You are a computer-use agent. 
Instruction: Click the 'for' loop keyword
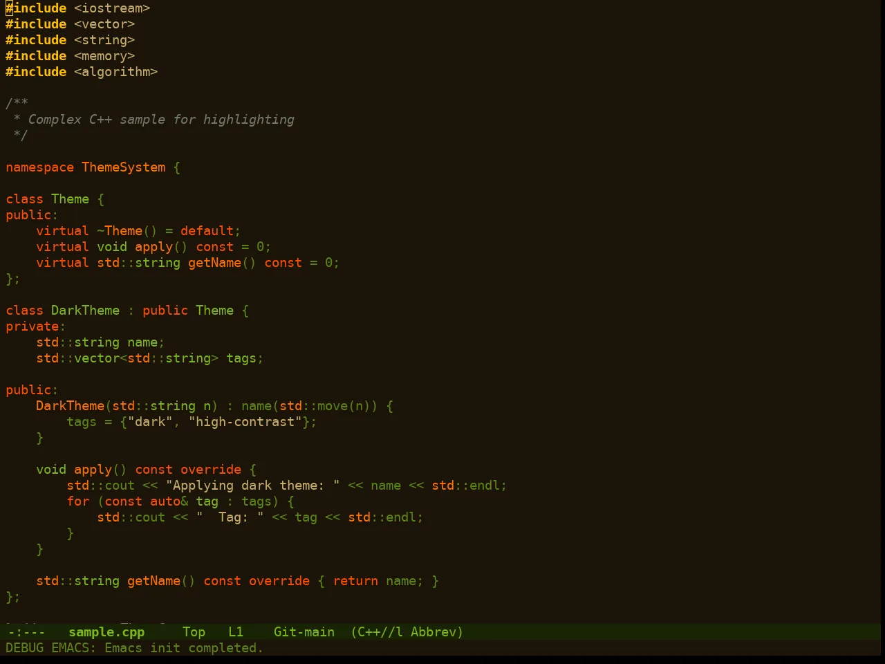click(77, 501)
